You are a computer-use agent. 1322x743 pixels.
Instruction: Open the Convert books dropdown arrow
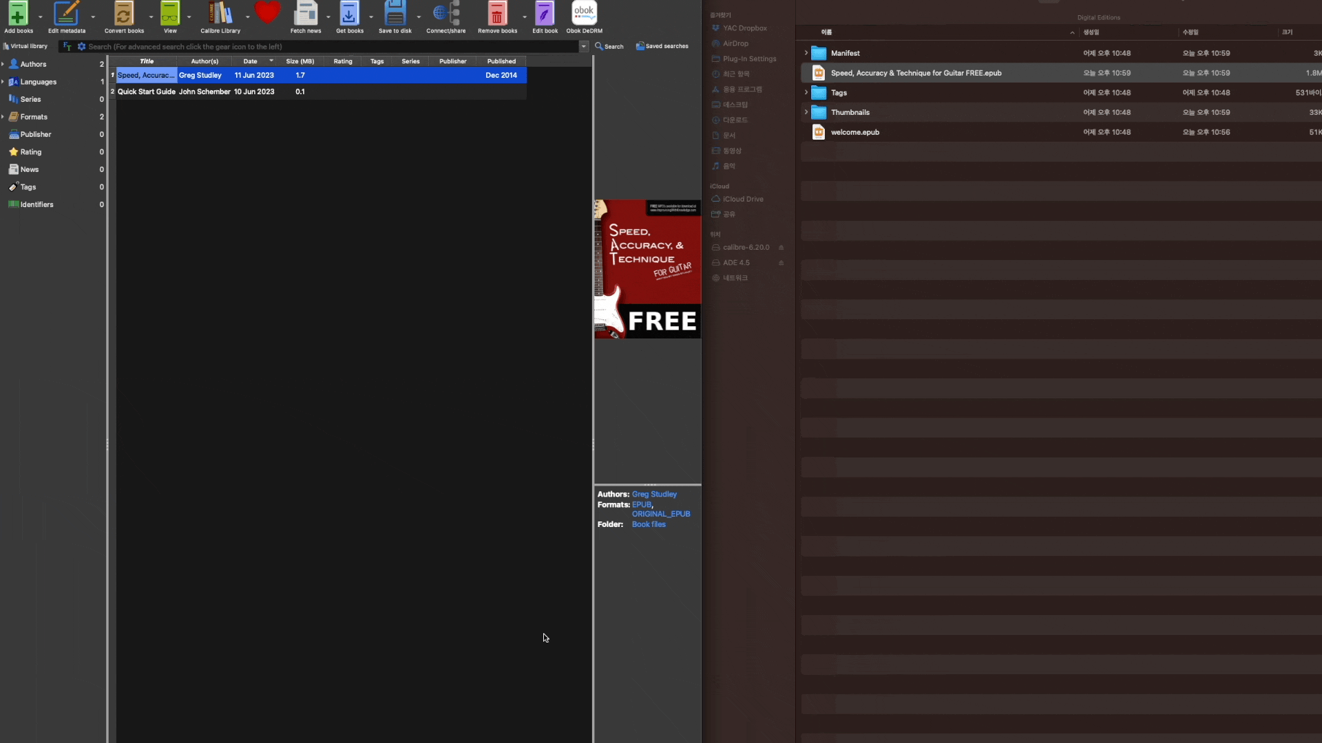tap(151, 17)
